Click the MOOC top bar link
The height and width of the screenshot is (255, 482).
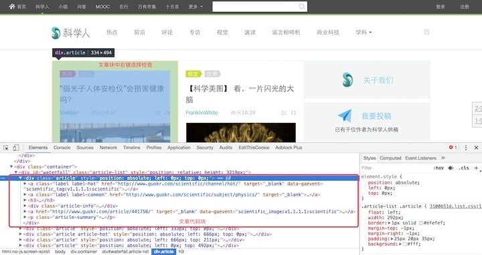102,7
